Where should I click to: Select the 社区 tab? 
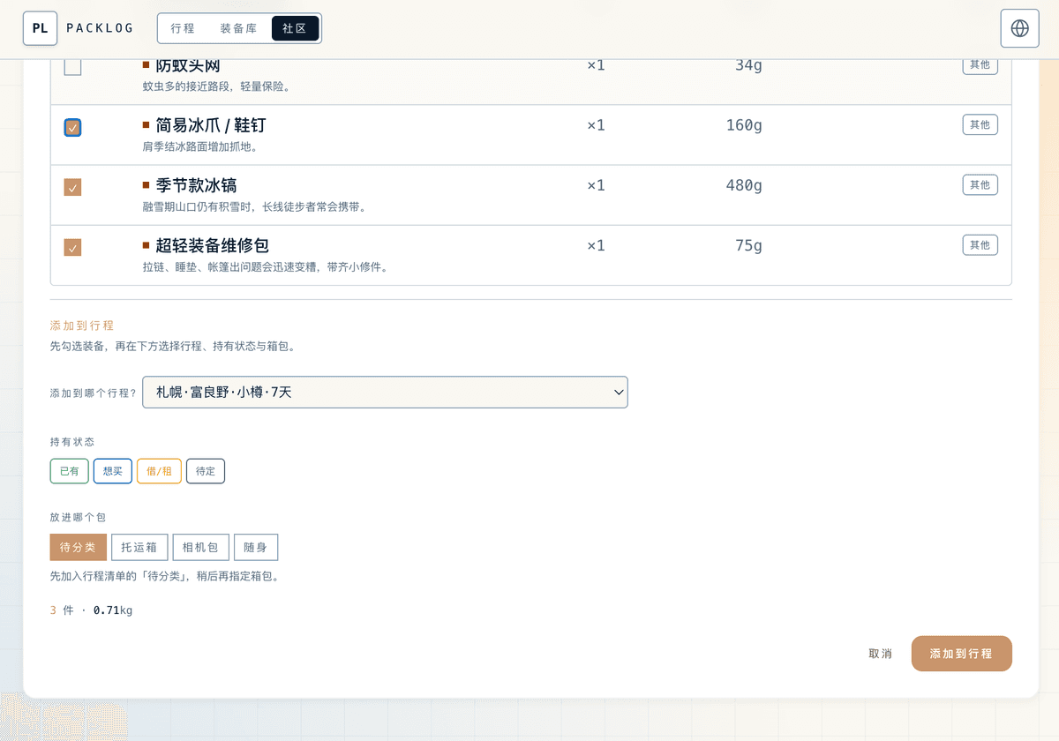295,28
